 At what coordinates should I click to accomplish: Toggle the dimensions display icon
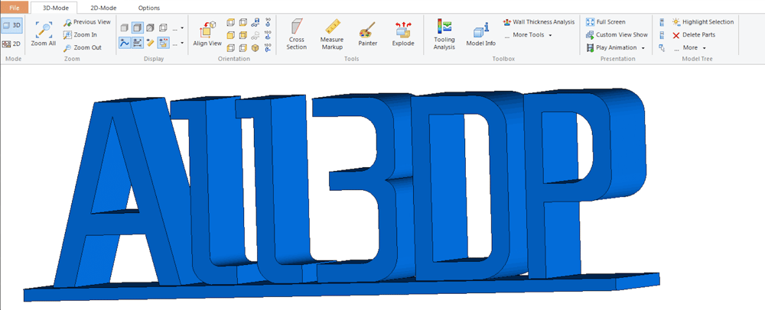pyautogui.click(x=138, y=43)
